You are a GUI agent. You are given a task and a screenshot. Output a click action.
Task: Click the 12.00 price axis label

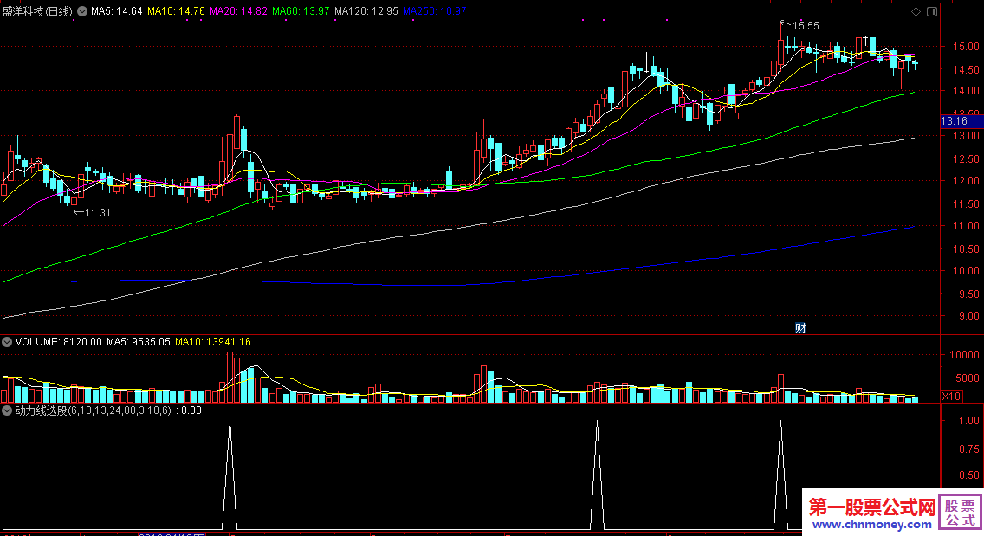click(966, 181)
